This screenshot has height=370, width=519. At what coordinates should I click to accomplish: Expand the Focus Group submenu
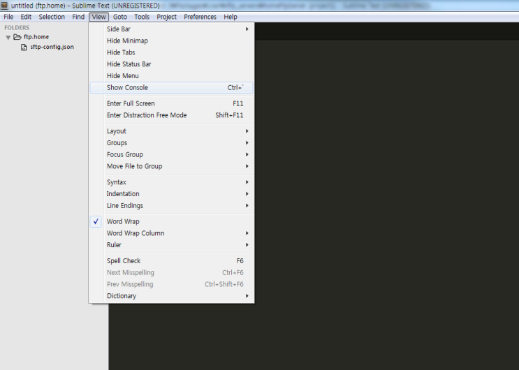tap(171, 154)
